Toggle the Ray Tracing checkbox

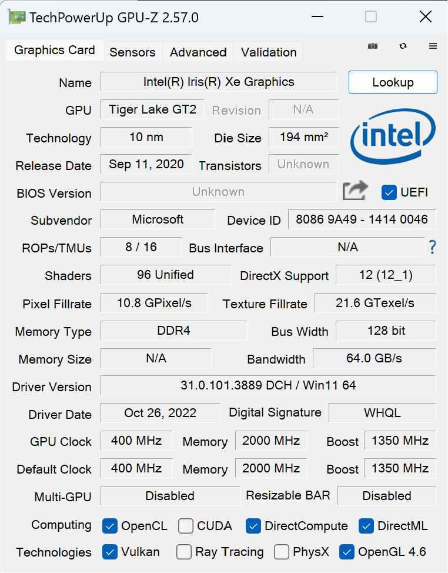click(x=184, y=552)
